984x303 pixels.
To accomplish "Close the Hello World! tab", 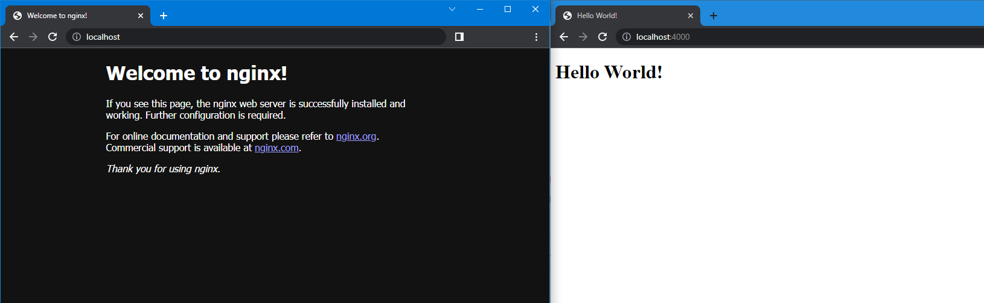I will pos(691,16).
